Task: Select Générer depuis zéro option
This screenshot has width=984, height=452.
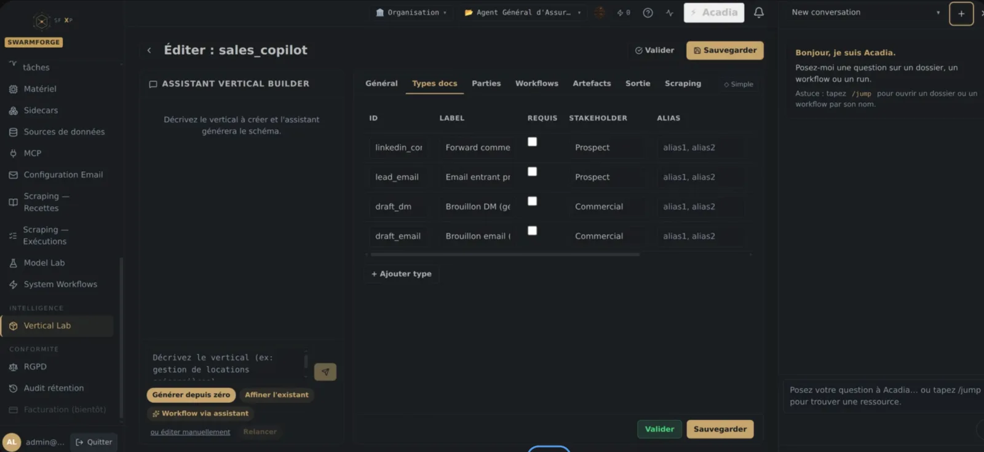Action: 191,395
